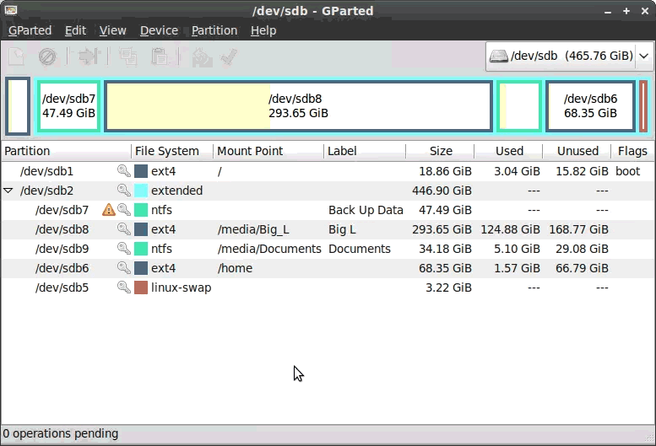Click the "/media/Documents" mount point cell
The width and height of the screenshot is (656, 446).
tap(269, 249)
